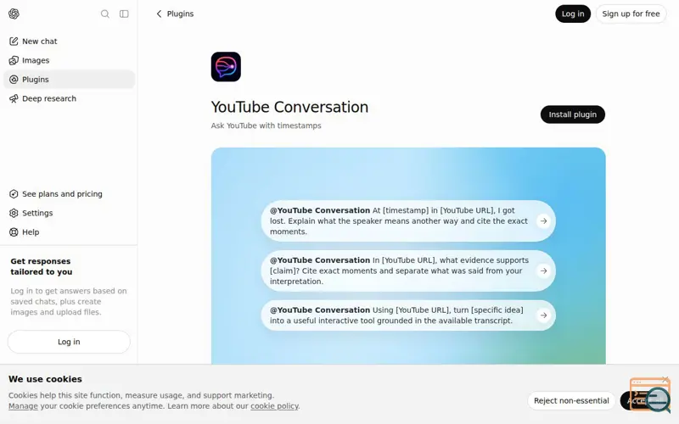Click the Install plugin button
The height and width of the screenshot is (424, 679).
point(572,114)
